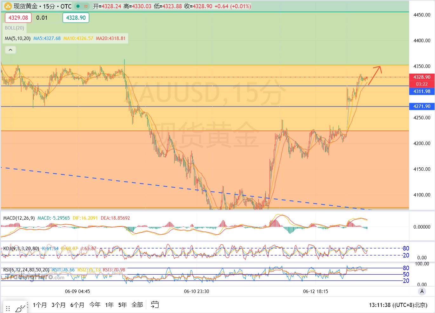Set the time range to 1个月
Viewport: 435px width, 313px height.
tap(40, 305)
